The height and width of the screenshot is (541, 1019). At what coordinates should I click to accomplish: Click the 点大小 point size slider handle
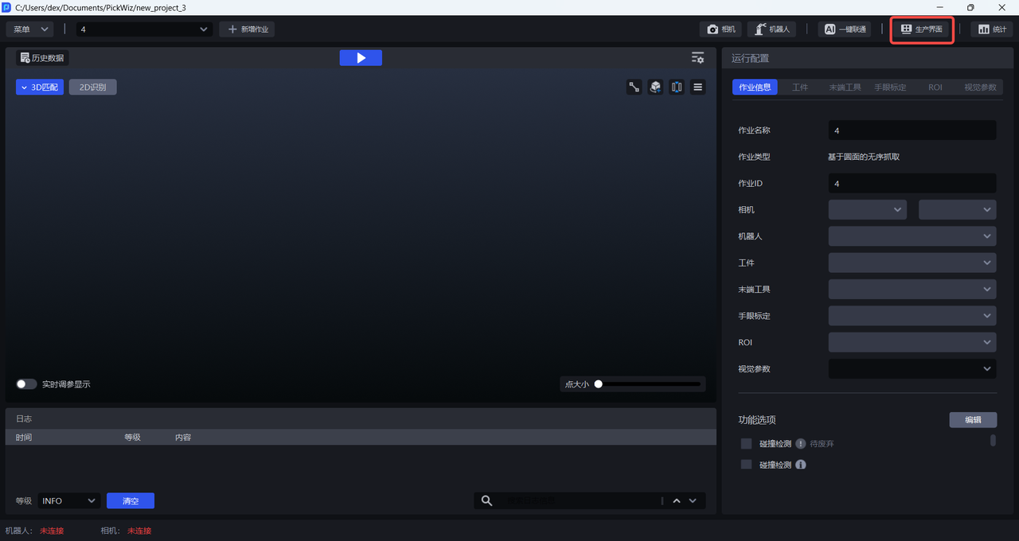point(598,384)
